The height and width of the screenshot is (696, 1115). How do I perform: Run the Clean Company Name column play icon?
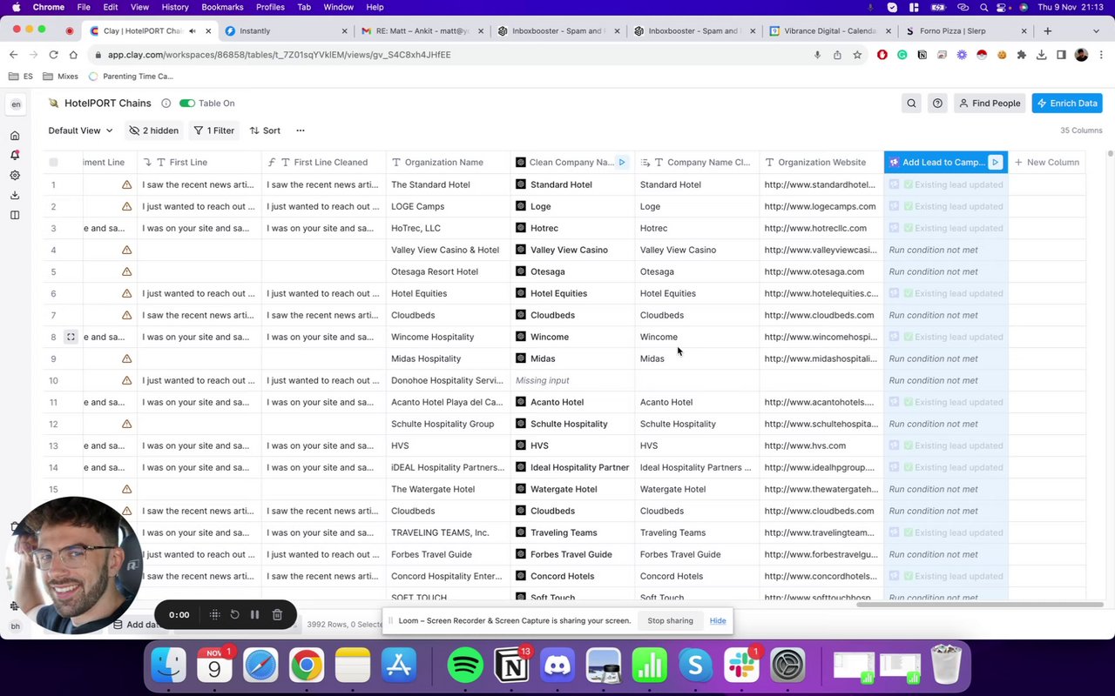tap(622, 162)
